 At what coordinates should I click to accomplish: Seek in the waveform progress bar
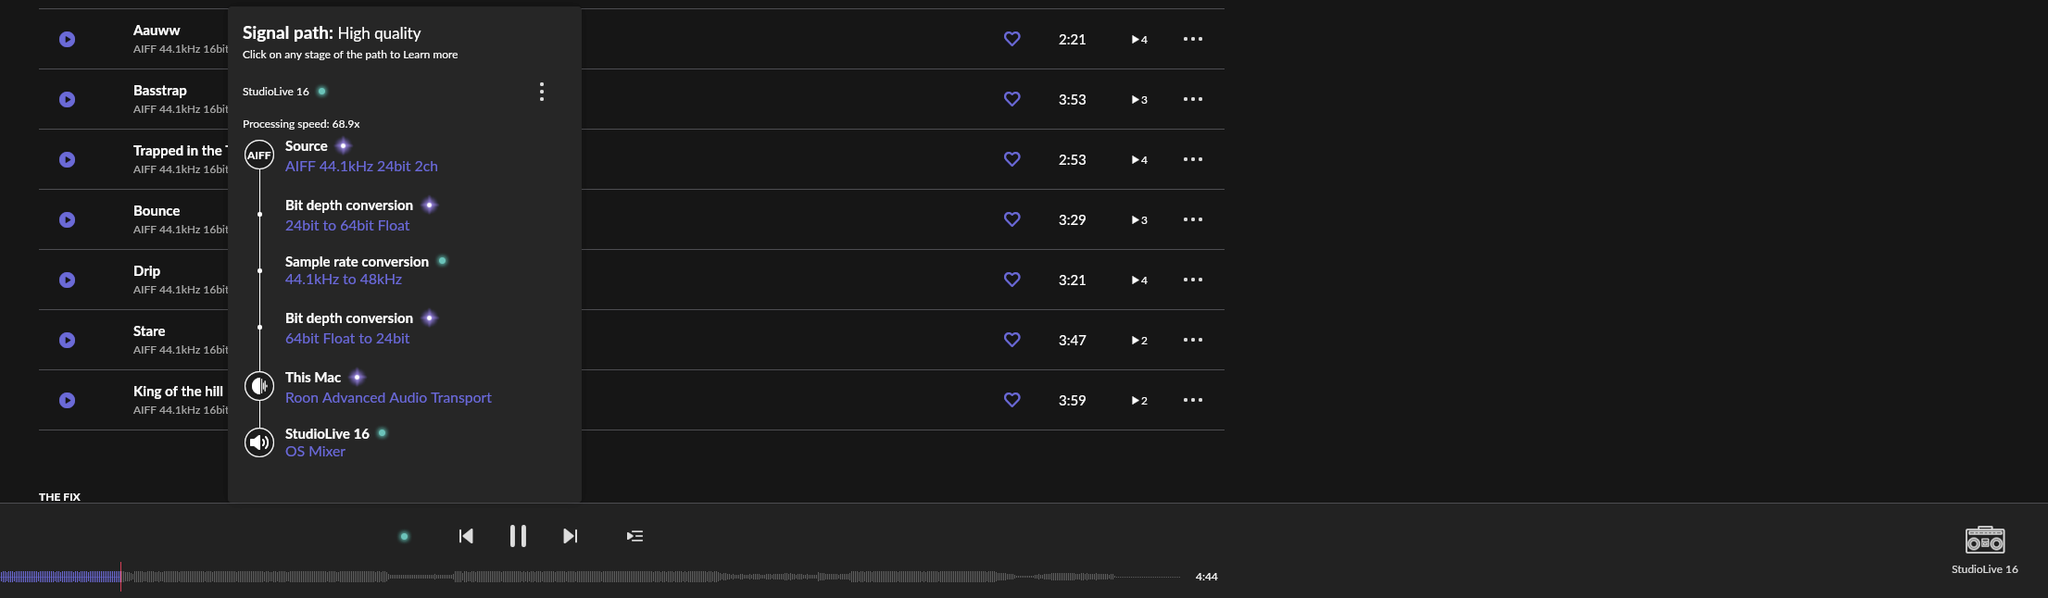tap(590, 577)
